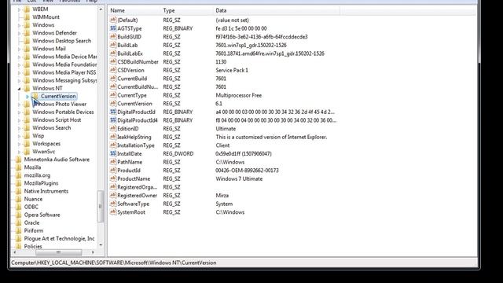
Task: Expand the WwanSvc key arrow
Action: click(19, 152)
